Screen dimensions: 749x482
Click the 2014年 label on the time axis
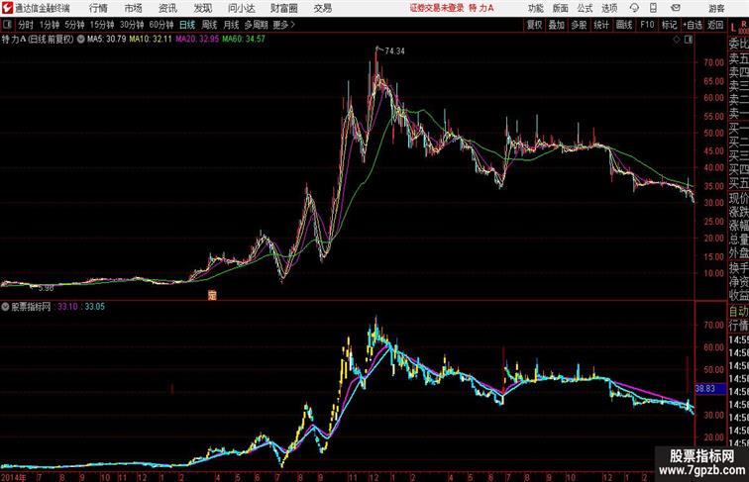click(x=14, y=477)
